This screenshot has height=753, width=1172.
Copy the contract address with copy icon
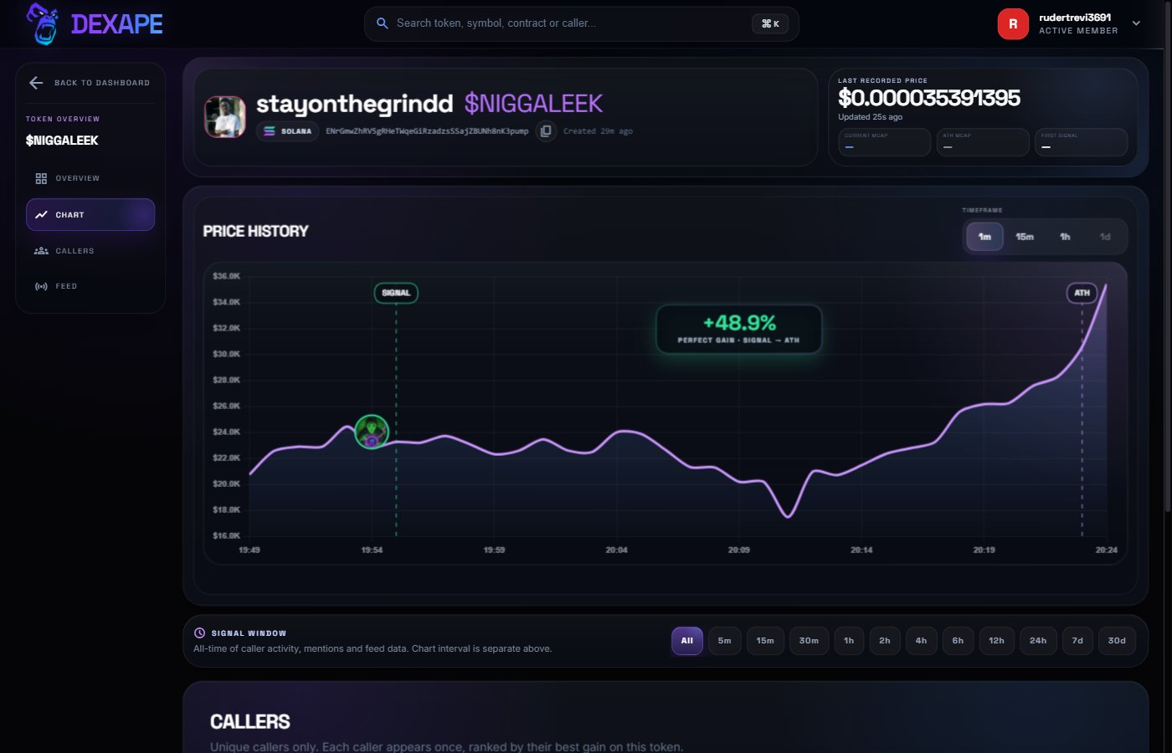click(546, 131)
